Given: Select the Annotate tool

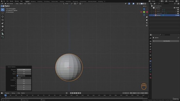Looking at the screenshot, I should tap(3, 30).
